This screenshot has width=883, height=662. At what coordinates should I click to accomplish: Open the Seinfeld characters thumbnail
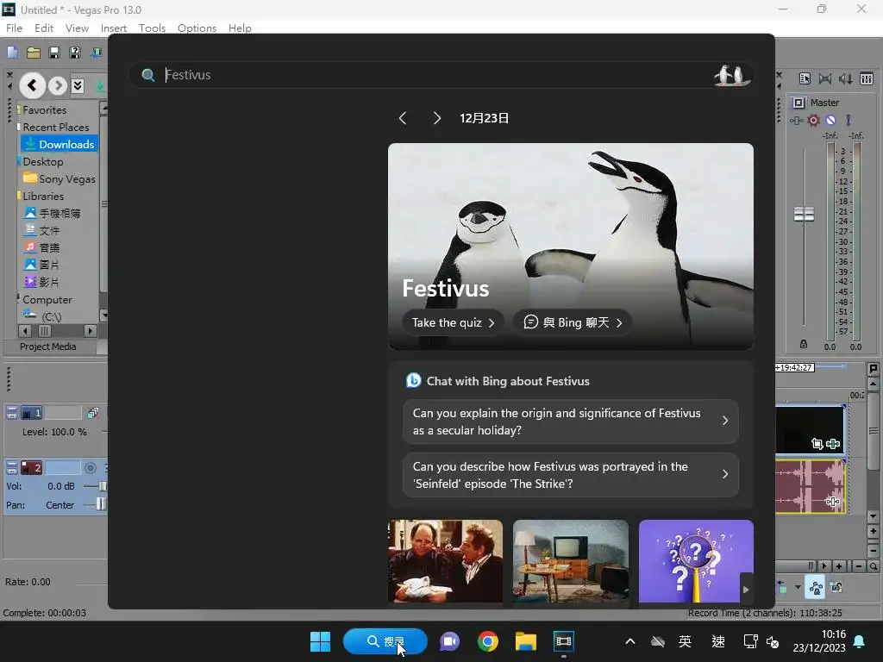446,561
